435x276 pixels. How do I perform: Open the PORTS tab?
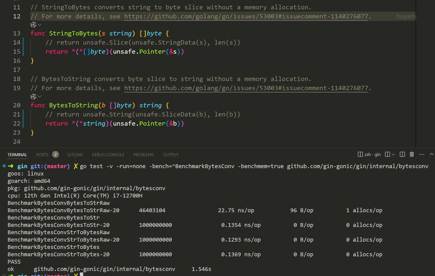(42, 155)
